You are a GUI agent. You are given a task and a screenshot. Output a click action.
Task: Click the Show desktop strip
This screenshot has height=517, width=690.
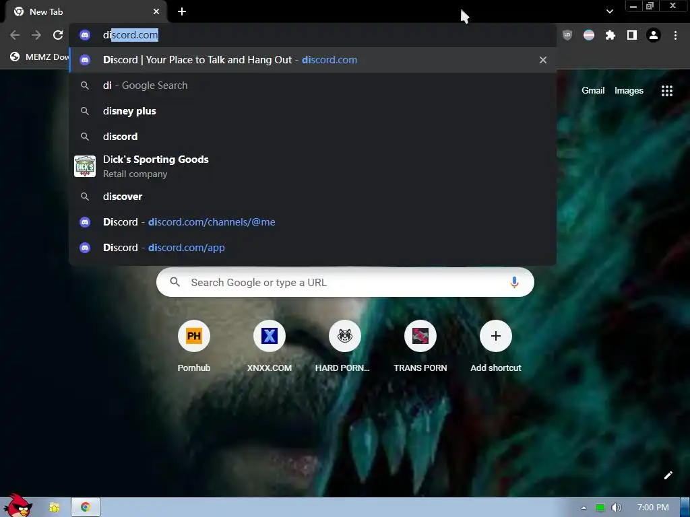685,508
